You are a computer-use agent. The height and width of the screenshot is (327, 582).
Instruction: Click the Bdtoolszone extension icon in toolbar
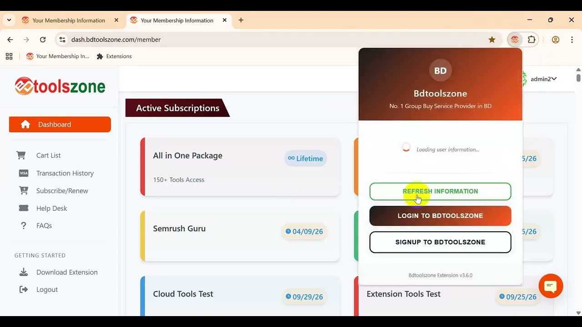515,40
